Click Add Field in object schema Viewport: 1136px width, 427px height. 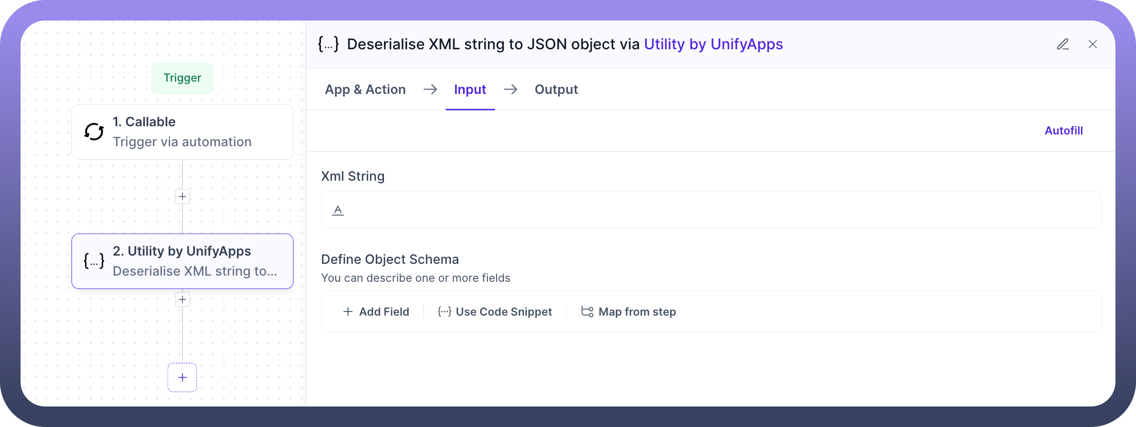[x=376, y=312]
